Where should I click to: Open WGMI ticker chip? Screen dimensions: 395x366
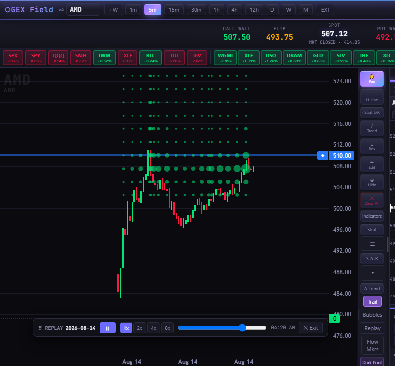pyautogui.click(x=225, y=58)
